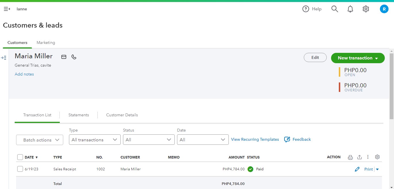Image resolution: width=394 pixels, height=189 pixels.
Task: Open table settings gear above the list
Action: tap(377, 157)
